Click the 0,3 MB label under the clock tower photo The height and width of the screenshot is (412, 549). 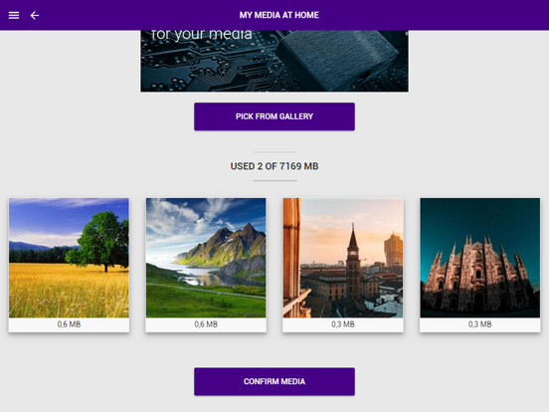[x=343, y=324]
